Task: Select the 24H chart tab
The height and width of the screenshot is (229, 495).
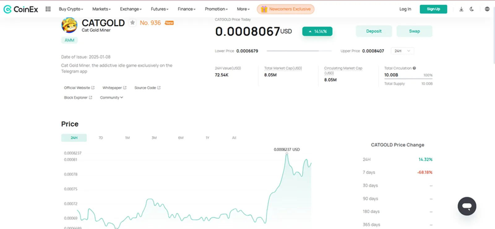Action: [74, 138]
